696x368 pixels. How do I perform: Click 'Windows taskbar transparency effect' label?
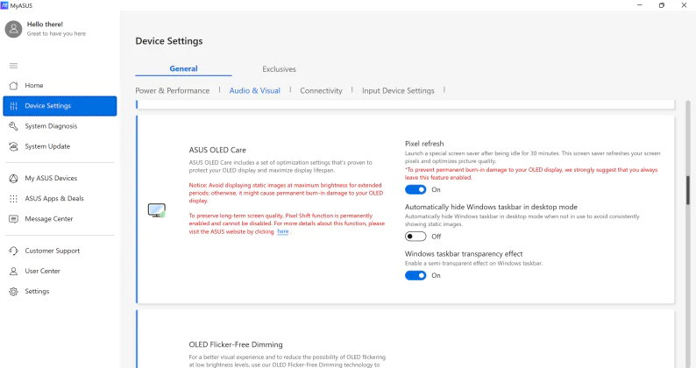[464, 254]
